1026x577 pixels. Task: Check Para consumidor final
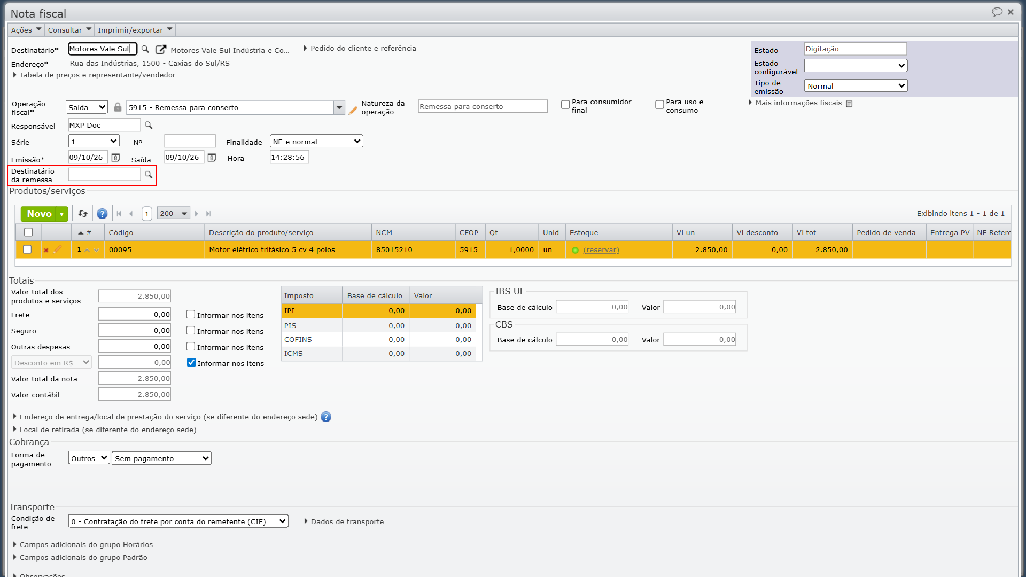565,105
